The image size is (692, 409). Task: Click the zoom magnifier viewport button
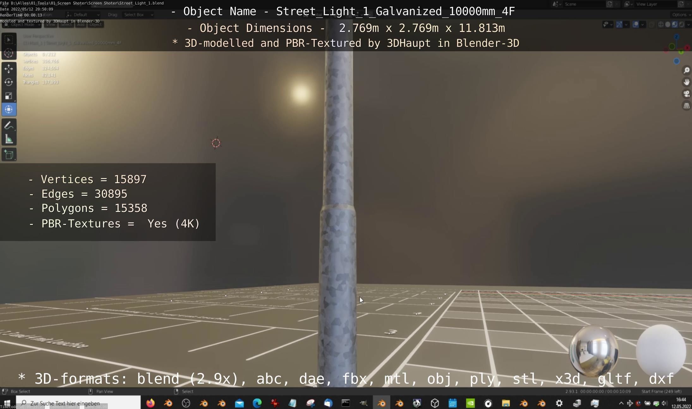tap(686, 70)
